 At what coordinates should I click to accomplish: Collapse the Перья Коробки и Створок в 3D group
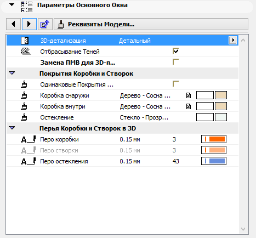click(x=12, y=128)
